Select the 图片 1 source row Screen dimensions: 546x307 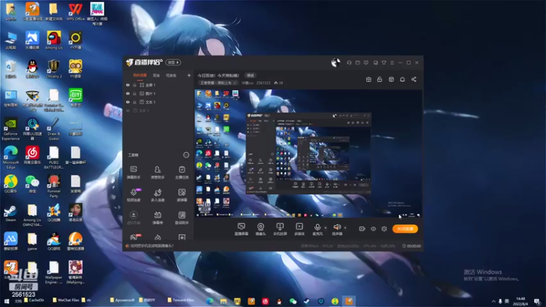coord(158,93)
